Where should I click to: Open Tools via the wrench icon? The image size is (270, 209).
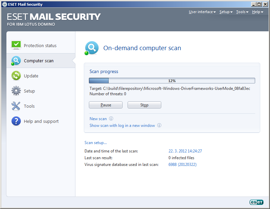pos(16,106)
